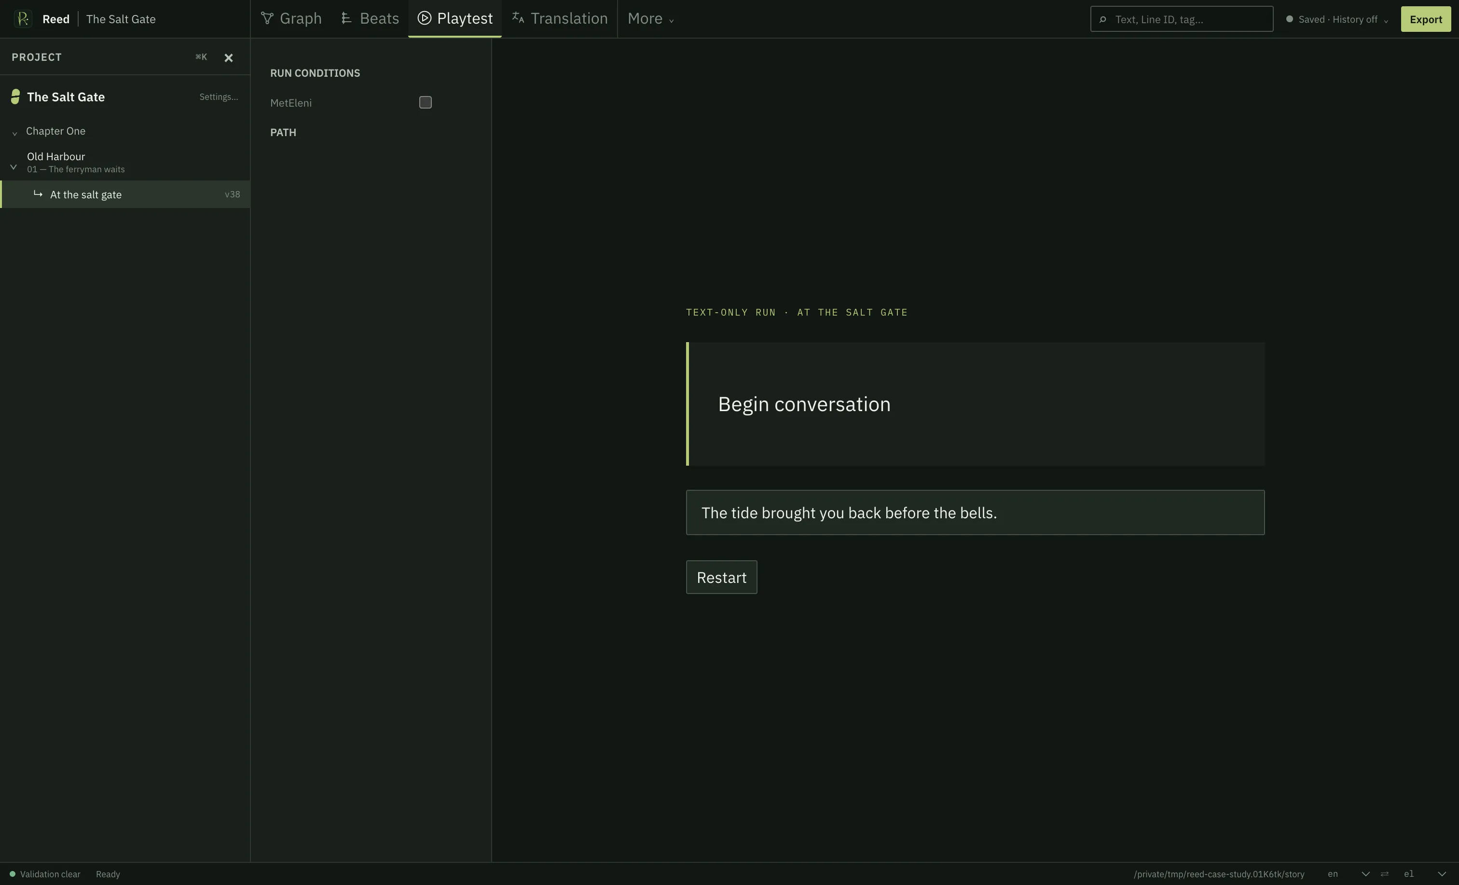Select the Playtest tab
This screenshot has width=1459, height=885.
point(455,19)
